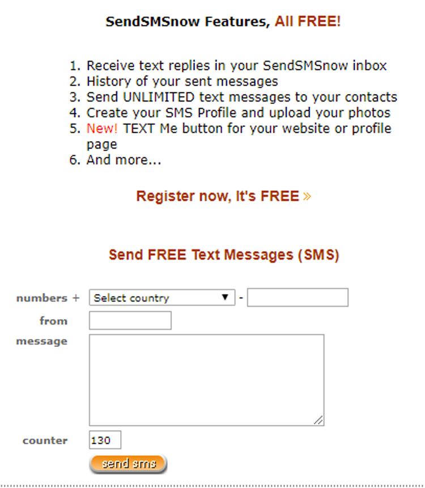Viewport: 425px width, 488px height.
Task: Click the 'Create your SMS Profile' item
Action: (x=239, y=113)
